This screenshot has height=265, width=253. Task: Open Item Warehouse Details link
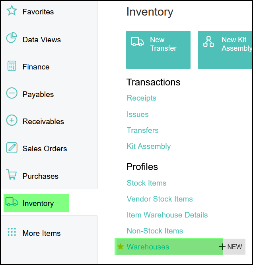[x=167, y=215]
